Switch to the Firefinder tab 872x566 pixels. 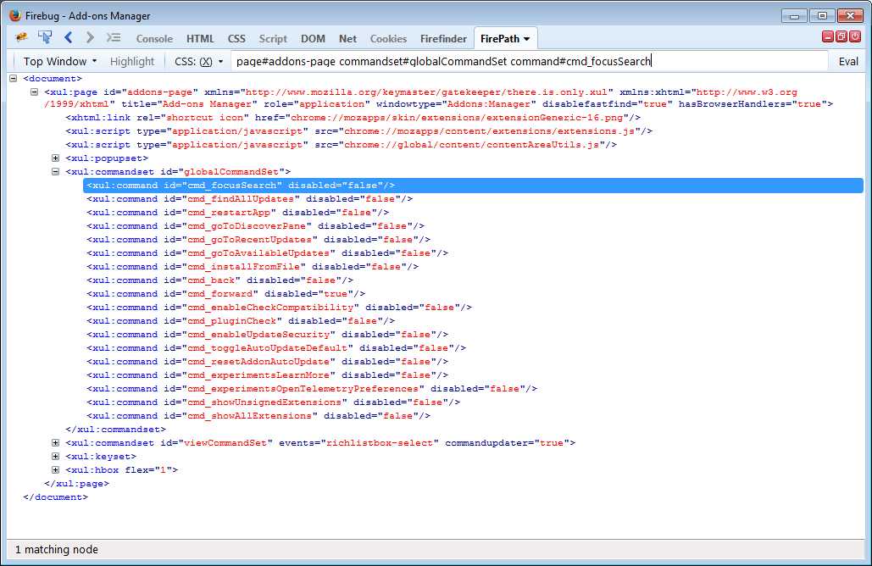point(443,38)
